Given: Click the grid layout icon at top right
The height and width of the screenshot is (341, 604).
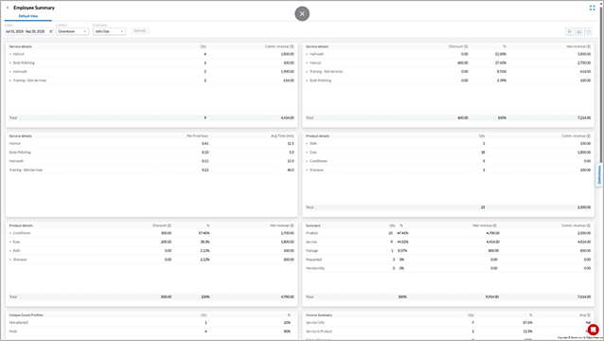Looking at the screenshot, I should click(592, 8).
